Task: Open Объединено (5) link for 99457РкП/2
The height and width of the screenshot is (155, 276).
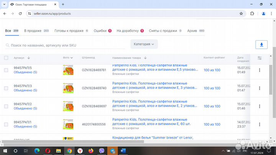Action: (x=25, y=109)
